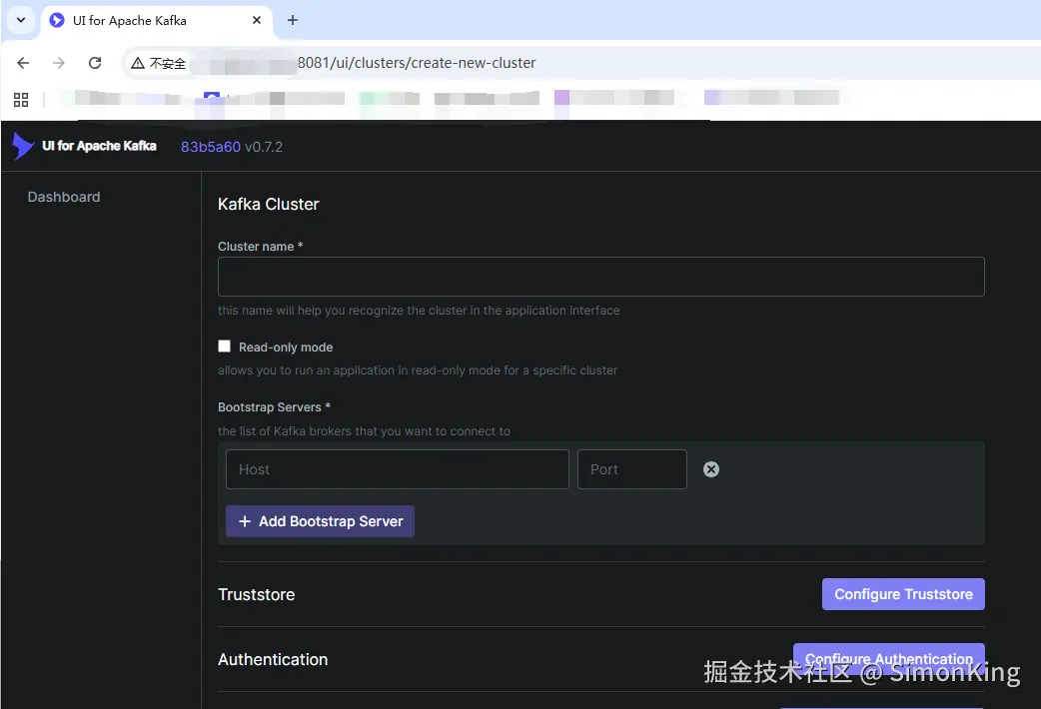Go to Dashboard in sidebar
The height and width of the screenshot is (709, 1041).
(64, 197)
